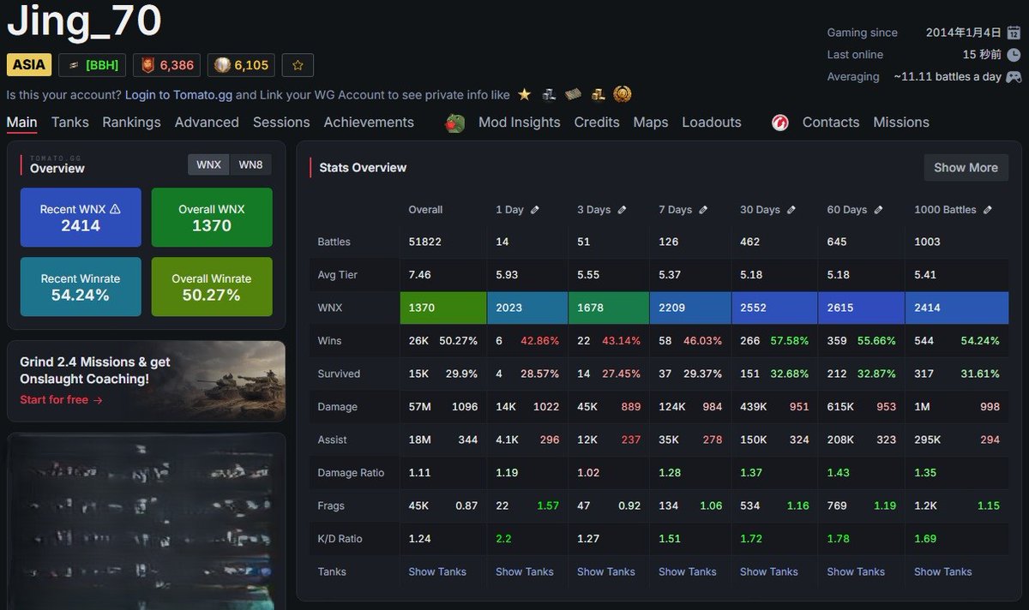The image size is (1029, 610).
Task: Click the Wargaming logo icon before Contacts
Action: (x=780, y=123)
